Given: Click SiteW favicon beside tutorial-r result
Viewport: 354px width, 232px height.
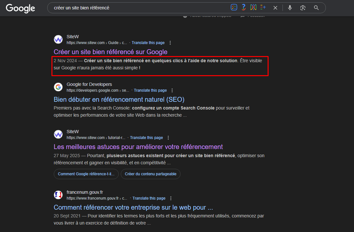Looking at the screenshot, I should tap(58, 134).
